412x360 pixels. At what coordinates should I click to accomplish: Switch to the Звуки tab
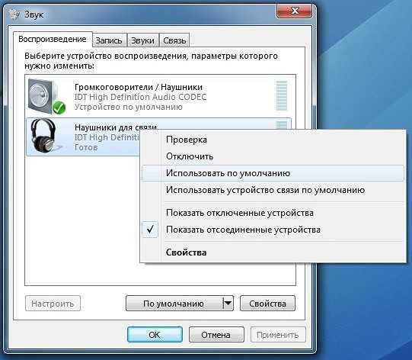click(142, 40)
